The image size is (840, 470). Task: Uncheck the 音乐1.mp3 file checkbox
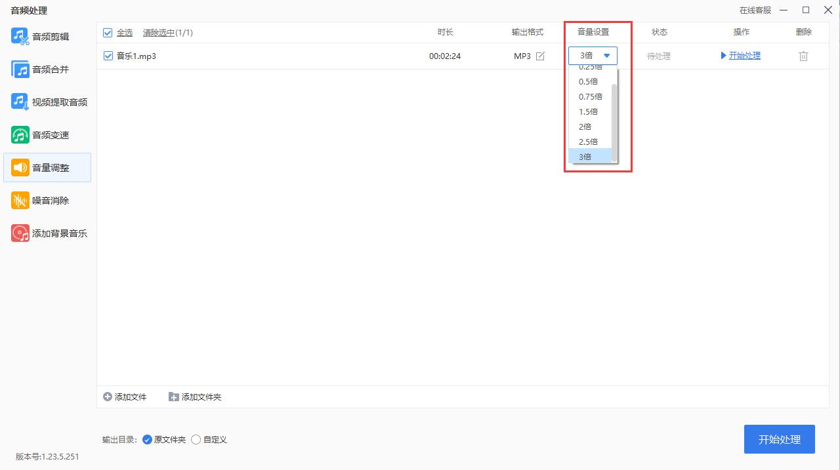click(x=108, y=56)
